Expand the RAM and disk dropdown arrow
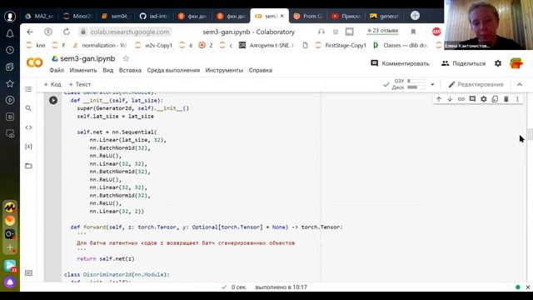 (432, 84)
